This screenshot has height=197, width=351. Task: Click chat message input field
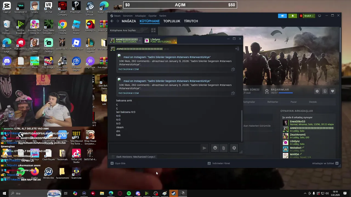pos(155,148)
